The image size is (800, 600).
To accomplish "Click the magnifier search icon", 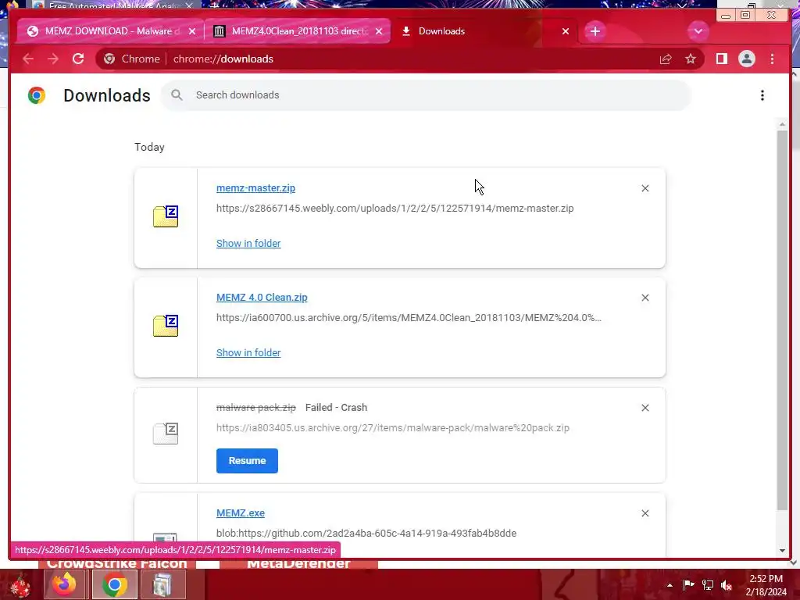I will click(177, 95).
